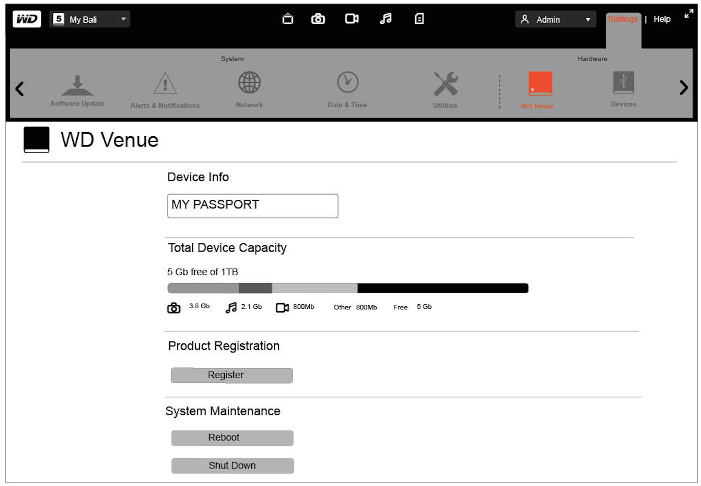The width and height of the screenshot is (701, 486).
Task: Go to next settings categories with right chevron
Action: pos(683,88)
